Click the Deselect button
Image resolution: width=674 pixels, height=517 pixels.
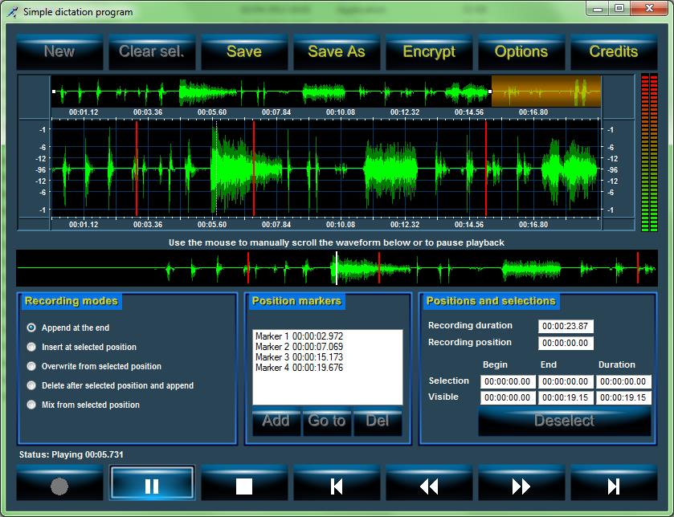click(x=564, y=421)
